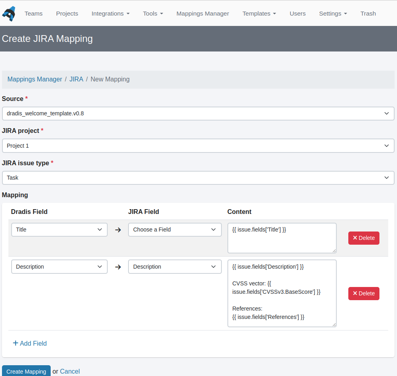Open the JIRA issue type dropdown
The image size is (397, 376).
coord(198,178)
